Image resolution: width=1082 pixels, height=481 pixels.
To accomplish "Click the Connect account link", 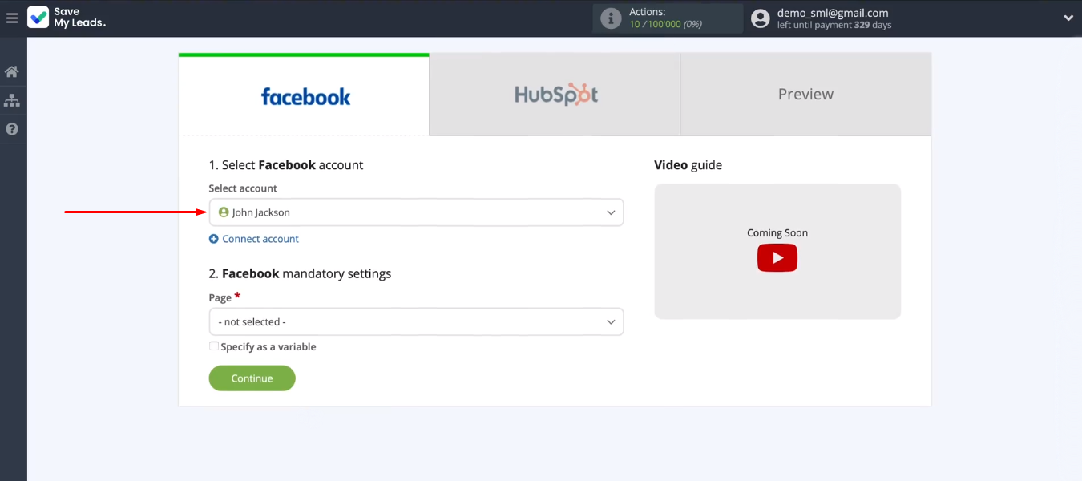I will 260,239.
